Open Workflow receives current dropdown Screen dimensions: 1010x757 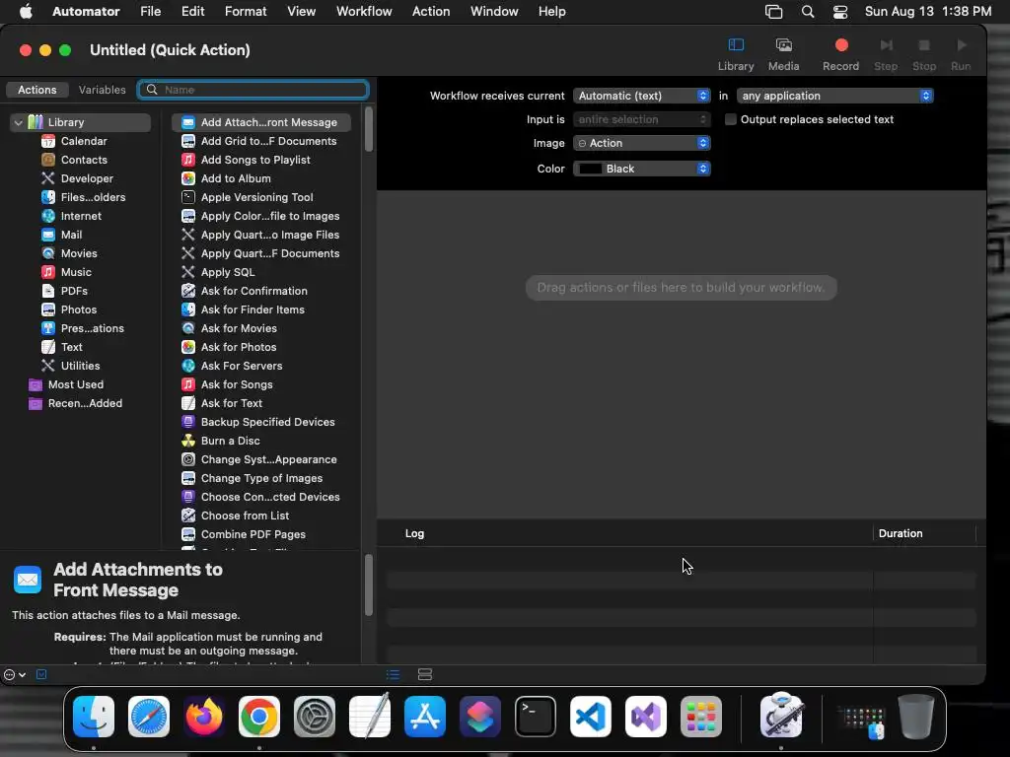[641, 96]
